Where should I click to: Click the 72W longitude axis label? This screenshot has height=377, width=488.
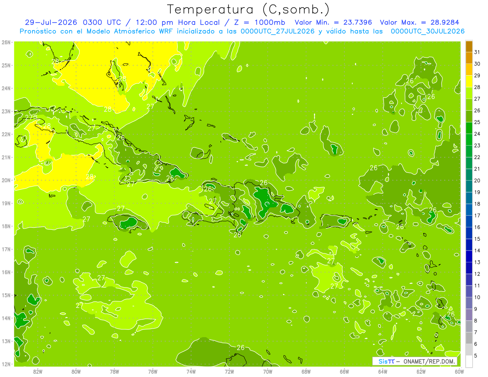[x=229, y=371]
